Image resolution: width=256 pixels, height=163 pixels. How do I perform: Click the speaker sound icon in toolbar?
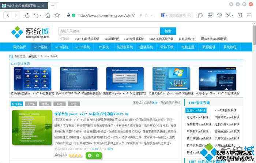click(x=219, y=15)
